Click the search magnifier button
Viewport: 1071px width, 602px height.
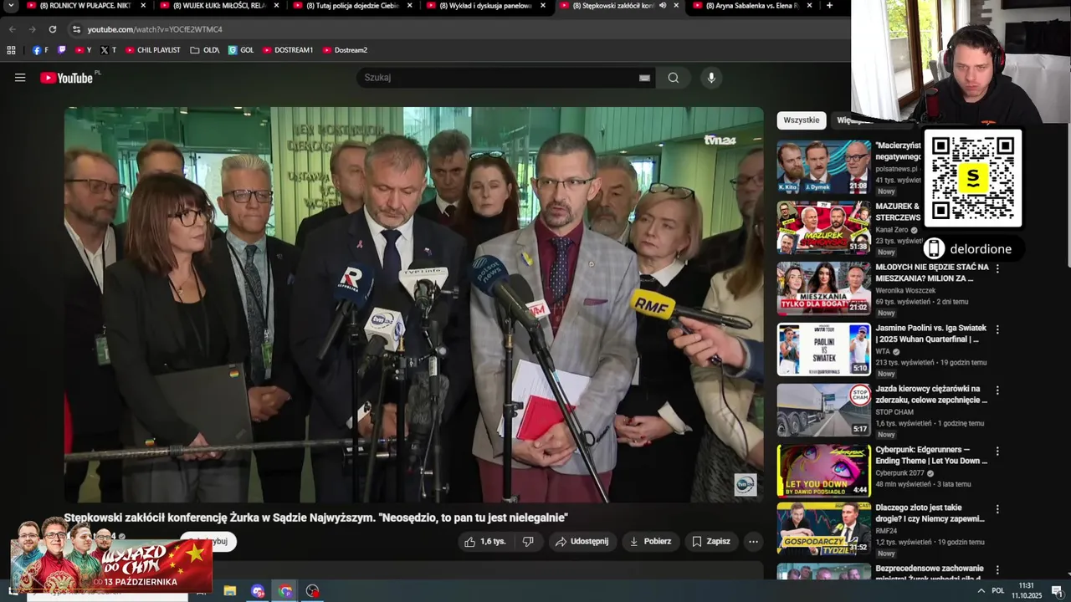point(674,78)
